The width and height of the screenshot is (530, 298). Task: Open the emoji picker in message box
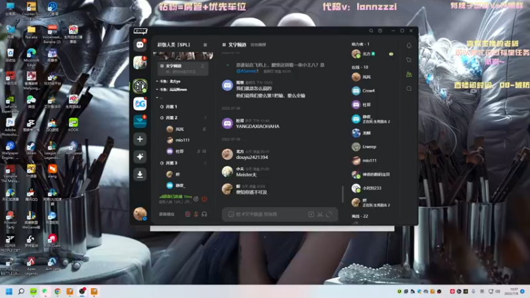[231, 214]
